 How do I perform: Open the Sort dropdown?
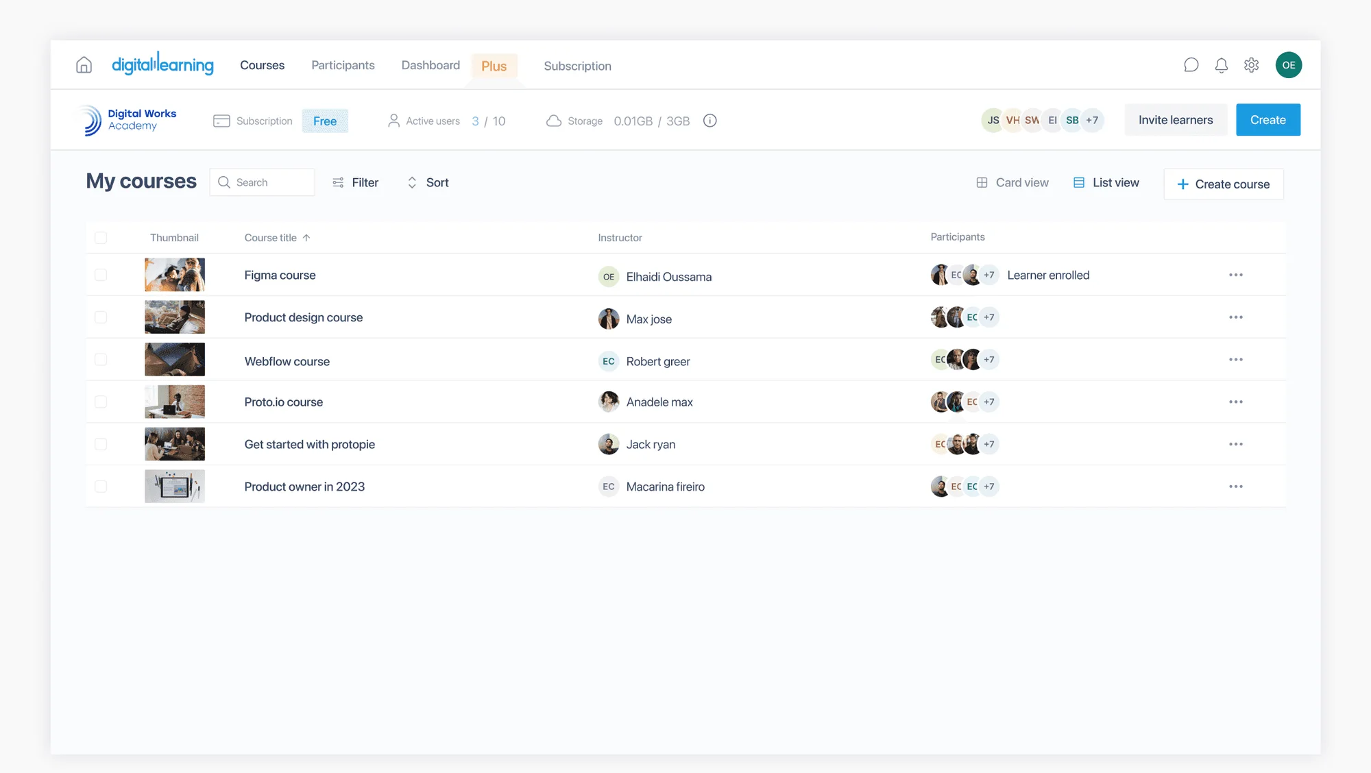428,182
